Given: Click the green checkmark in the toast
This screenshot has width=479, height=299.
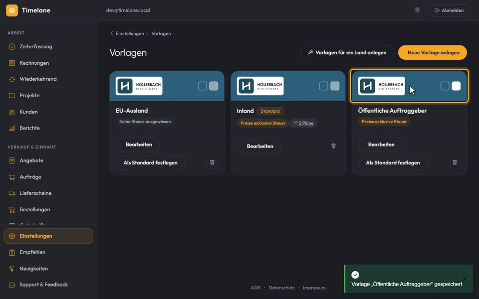Looking at the screenshot, I should (x=355, y=275).
